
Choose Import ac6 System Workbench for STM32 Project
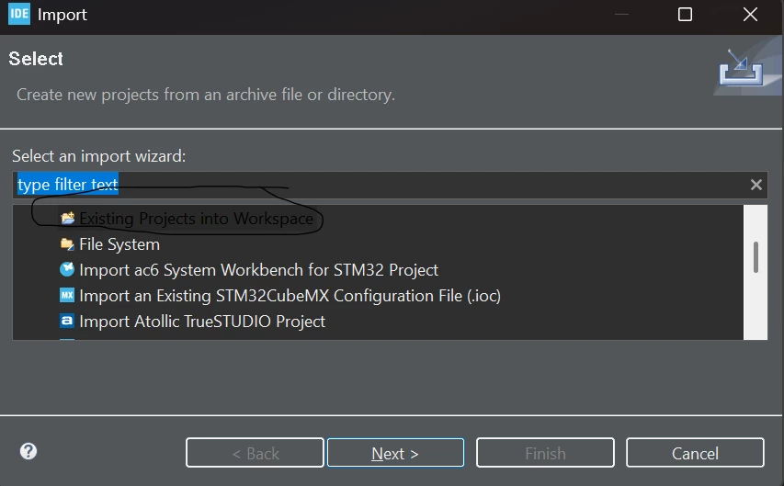[x=258, y=270]
